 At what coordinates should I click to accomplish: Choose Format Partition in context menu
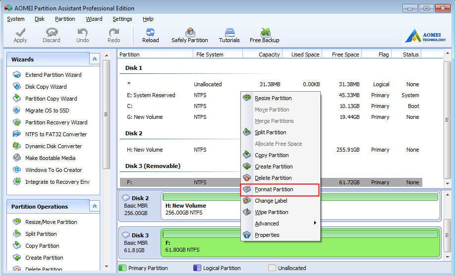click(281, 189)
